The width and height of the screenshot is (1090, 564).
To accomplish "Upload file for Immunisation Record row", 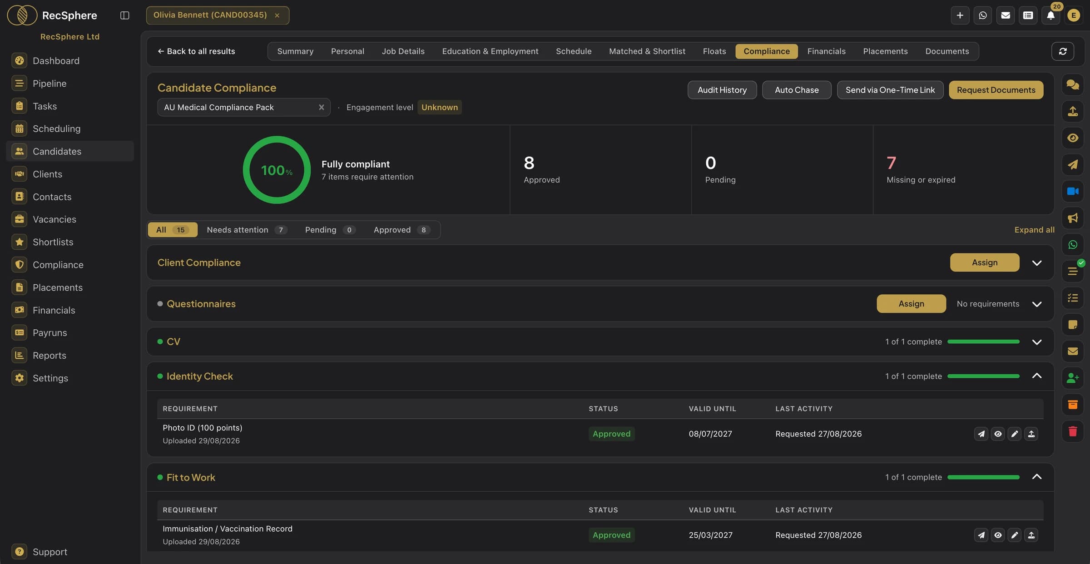I will tap(1031, 535).
